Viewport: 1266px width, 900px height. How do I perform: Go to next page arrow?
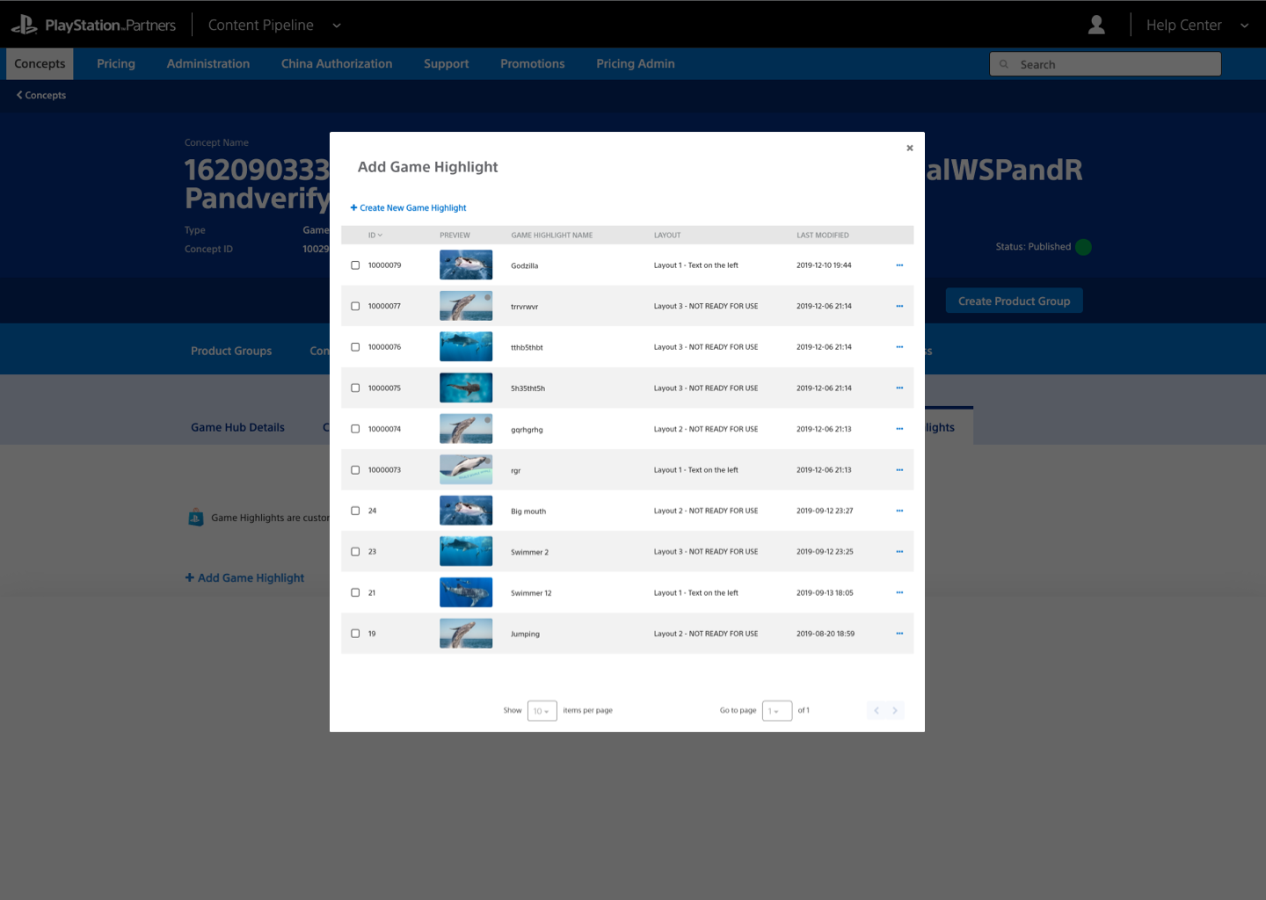(895, 710)
